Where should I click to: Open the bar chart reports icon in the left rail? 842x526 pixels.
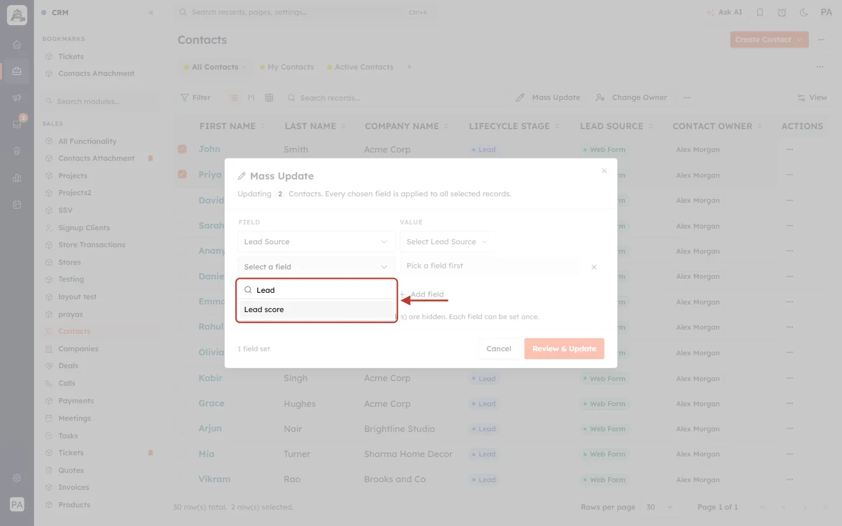pos(17,178)
